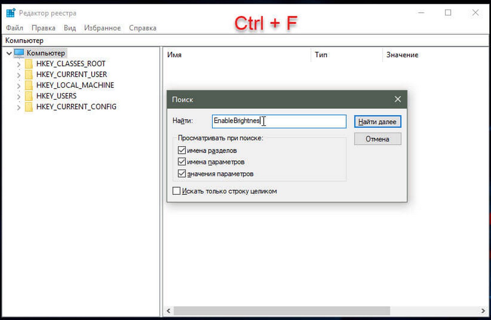Enable 'Искать только строку целиком'
Screen dimensions: 491x320
(176, 191)
